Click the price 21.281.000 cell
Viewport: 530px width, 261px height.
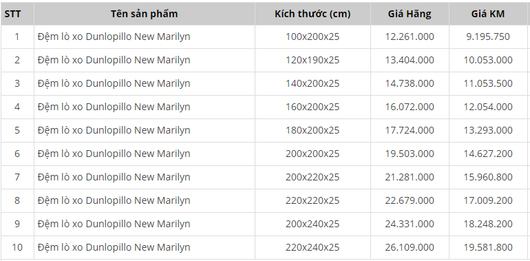pyautogui.click(x=410, y=177)
